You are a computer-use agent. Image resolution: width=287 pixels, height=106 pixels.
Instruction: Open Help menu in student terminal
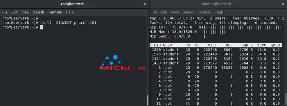point(219,12)
